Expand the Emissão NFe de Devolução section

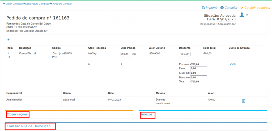tap(29, 126)
